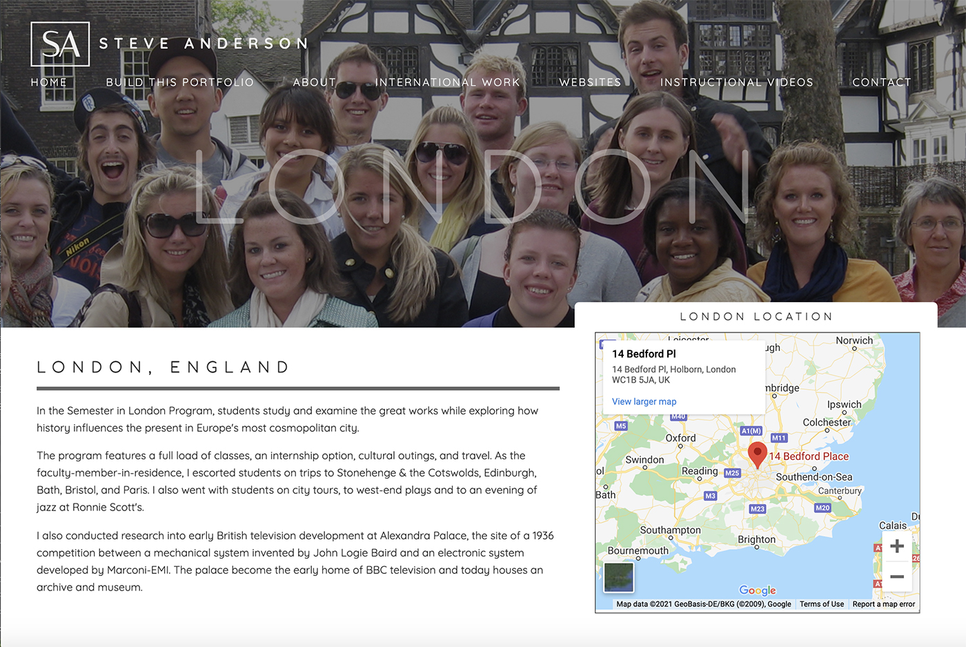Select Instructional Videos in navigation

pos(736,82)
